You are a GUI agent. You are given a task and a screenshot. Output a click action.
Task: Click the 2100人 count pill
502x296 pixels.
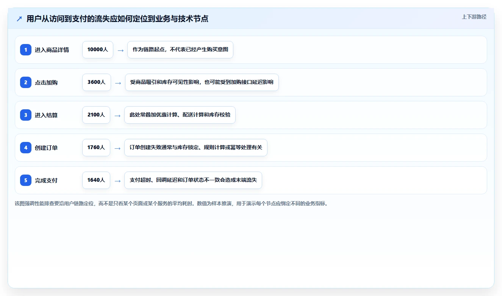coord(96,115)
